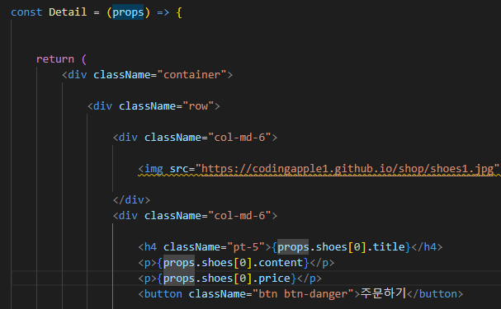The height and width of the screenshot is (309, 501).
Task: Click the closing </div> tag after the img line
Action: click(x=131, y=200)
